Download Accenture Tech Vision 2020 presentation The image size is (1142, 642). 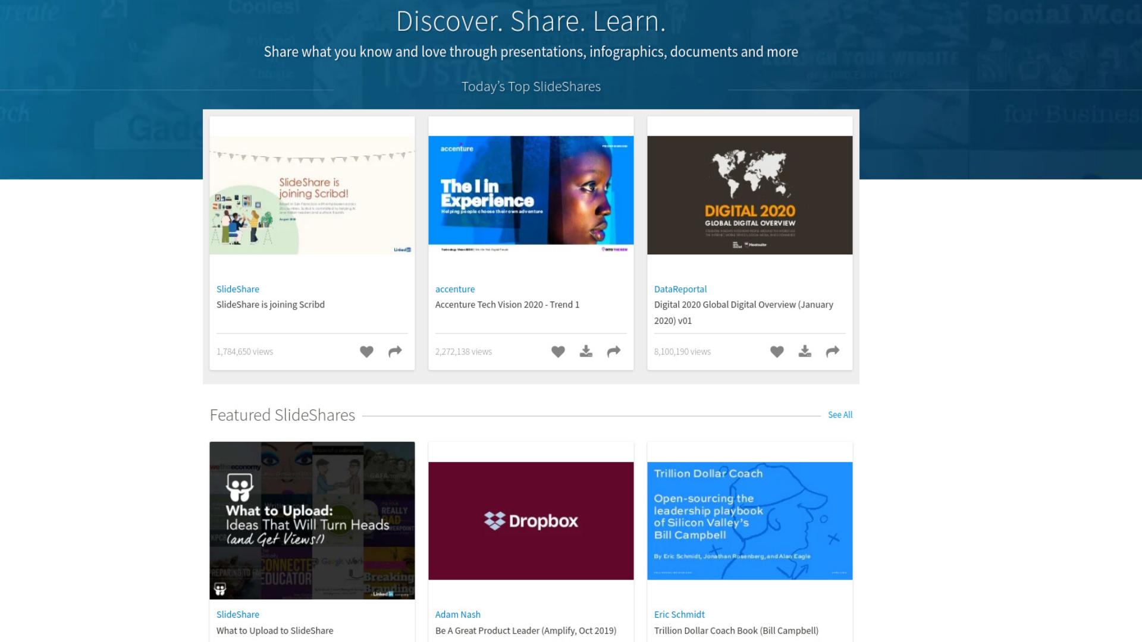point(586,352)
